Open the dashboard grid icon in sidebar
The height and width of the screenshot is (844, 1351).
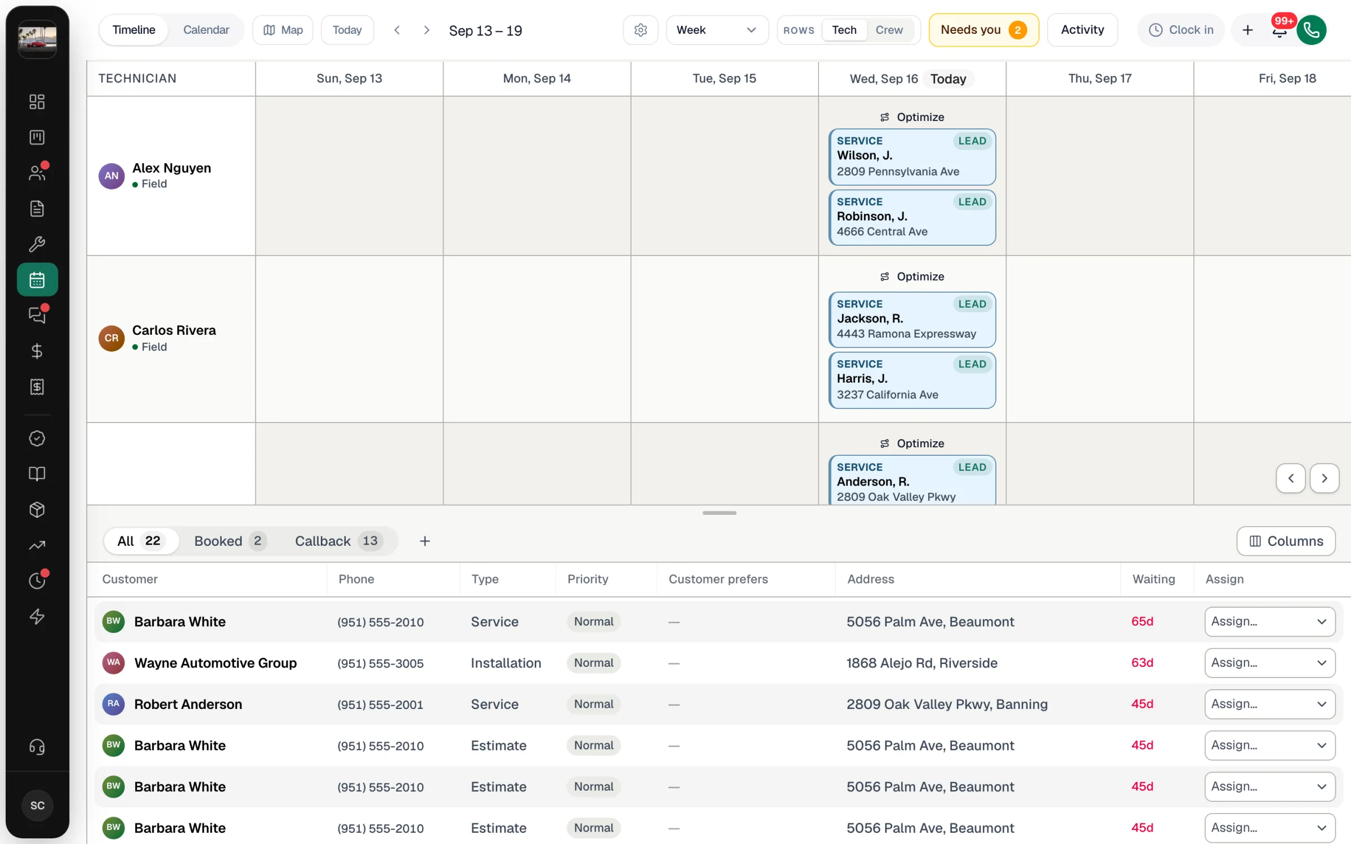click(x=37, y=102)
